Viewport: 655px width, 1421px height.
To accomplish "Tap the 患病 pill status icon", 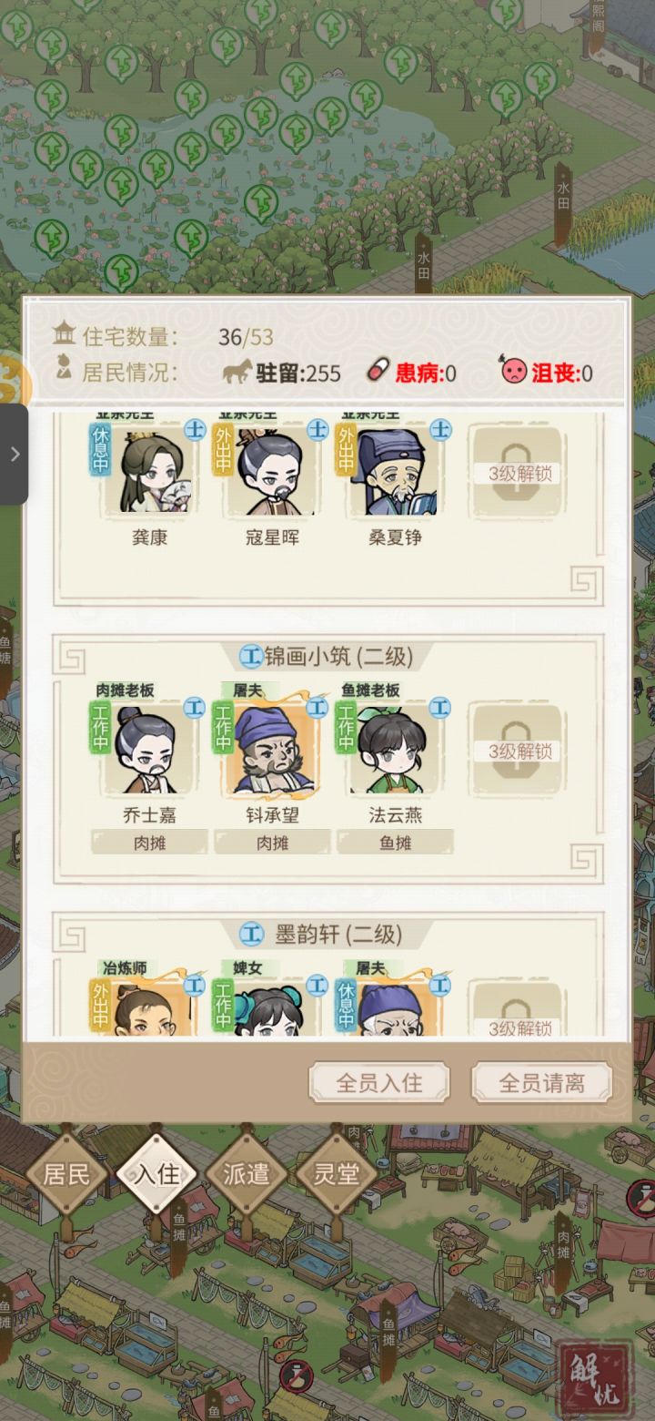I will 377,372.
